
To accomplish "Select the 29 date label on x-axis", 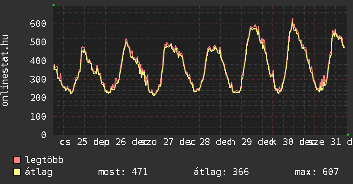I will click(x=247, y=142).
